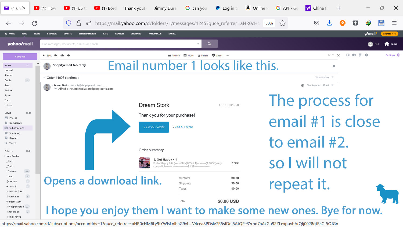Print the email using printer icon
The width and height of the screenshot is (403, 227).
tap(303, 85)
